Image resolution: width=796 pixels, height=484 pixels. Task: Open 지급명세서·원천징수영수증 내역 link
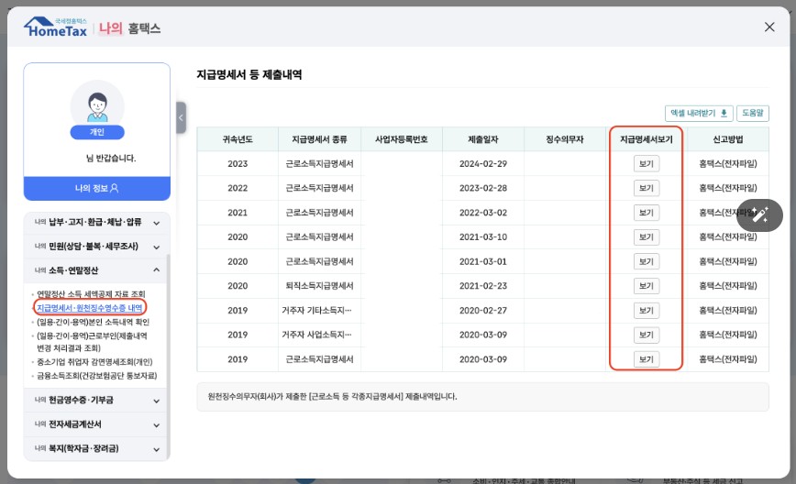tap(89, 308)
